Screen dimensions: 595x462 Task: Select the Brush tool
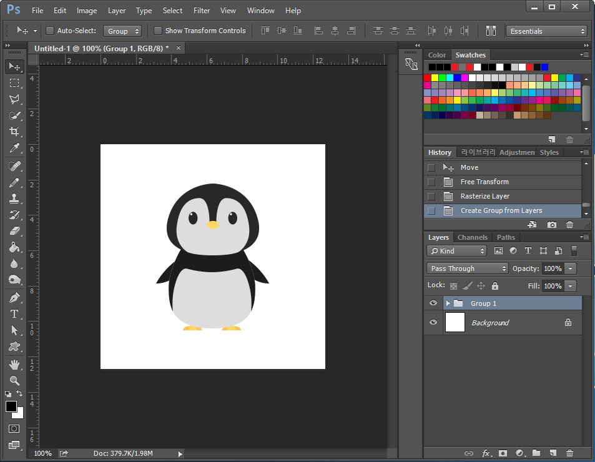[14, 182]
